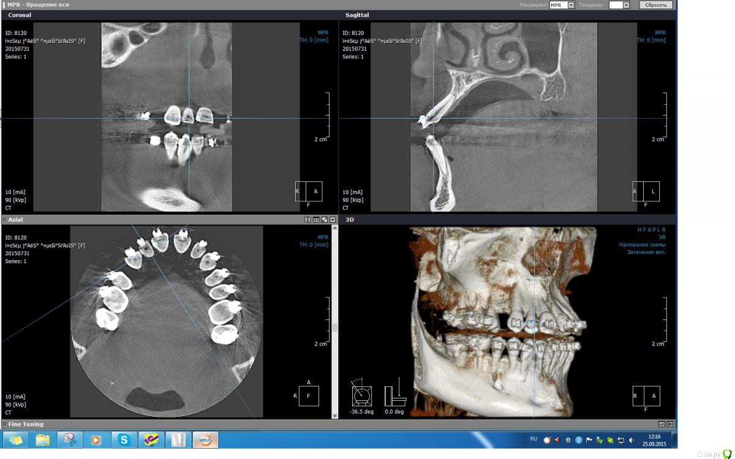Click the tilt angle icon (0.0 deg)

[x=396, y=395]
